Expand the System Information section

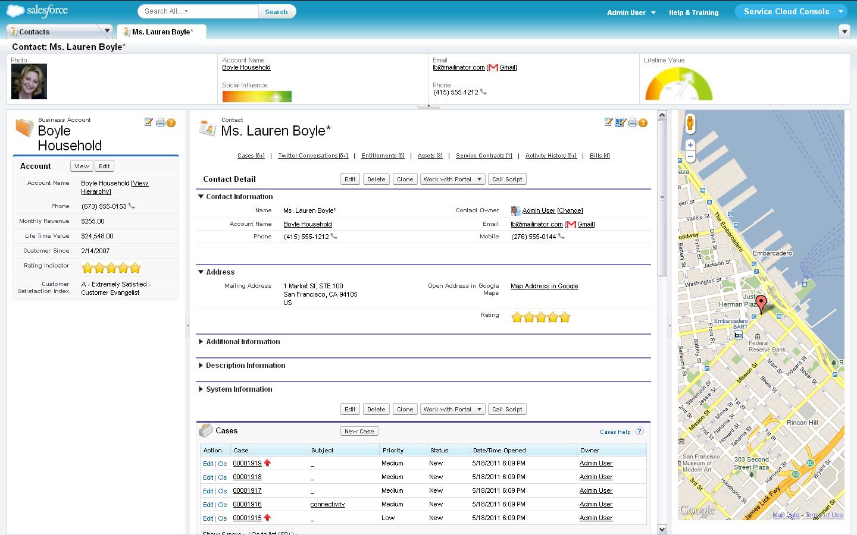click(201, 389)
